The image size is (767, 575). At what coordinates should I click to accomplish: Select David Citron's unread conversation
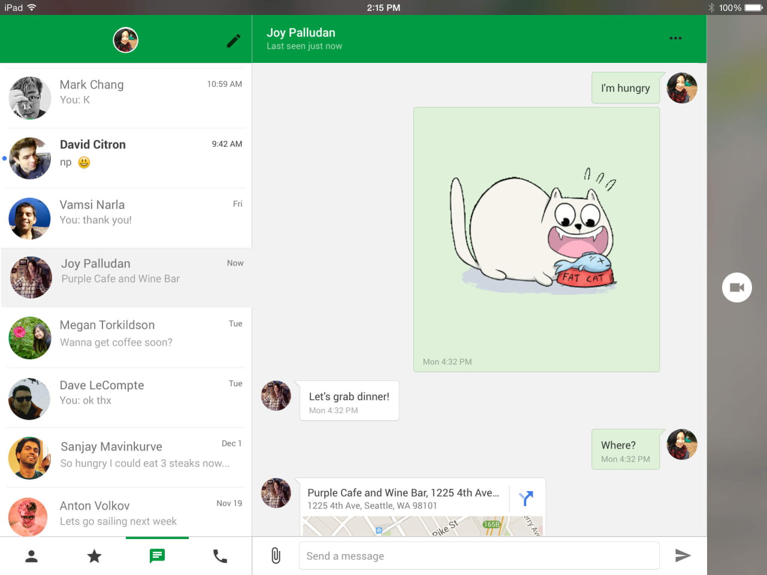pos(126,158)
